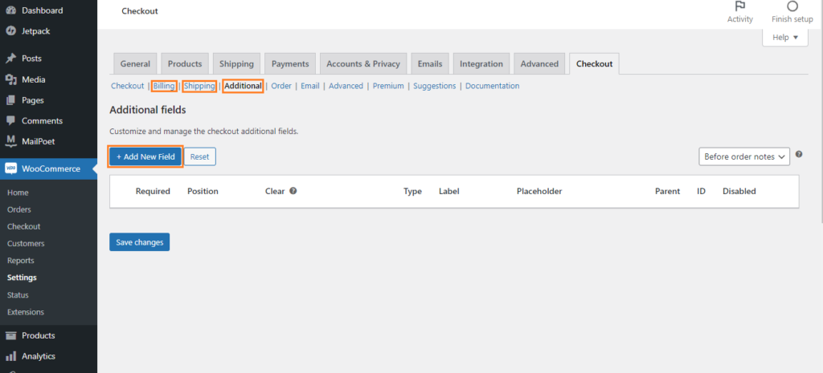The height and width of the screenshot is (373, 823).
Task: Click the Required column header
Action: point(153,191)
